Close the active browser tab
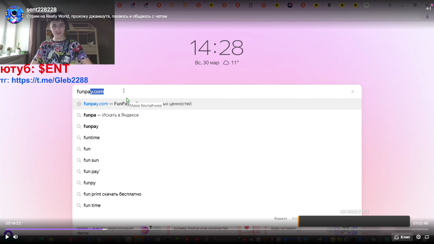434x244 pixels. pyautogui.click(x=366, y=5)
